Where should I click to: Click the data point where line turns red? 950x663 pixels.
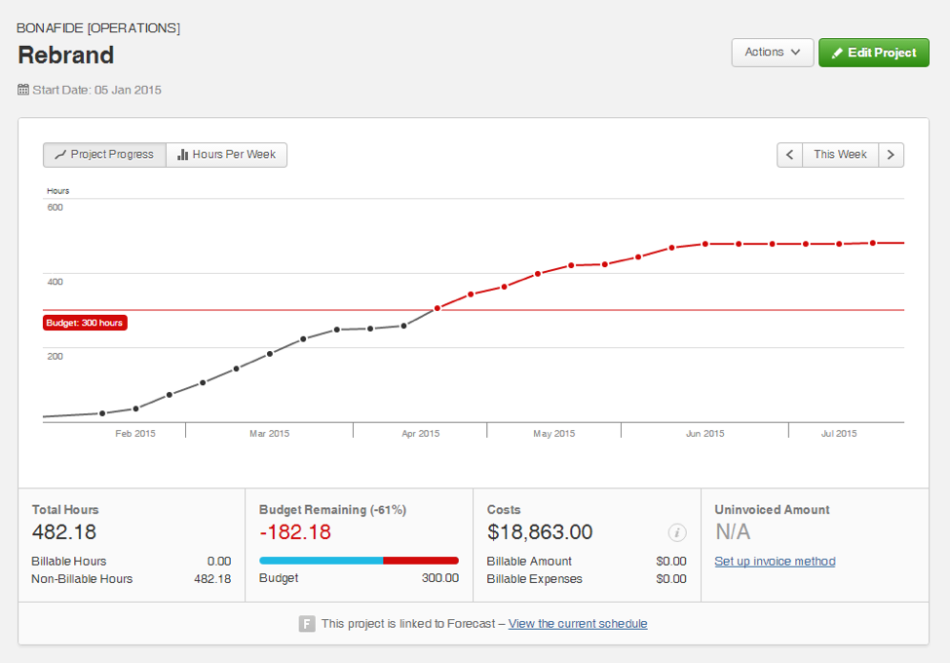coord(437,308)
